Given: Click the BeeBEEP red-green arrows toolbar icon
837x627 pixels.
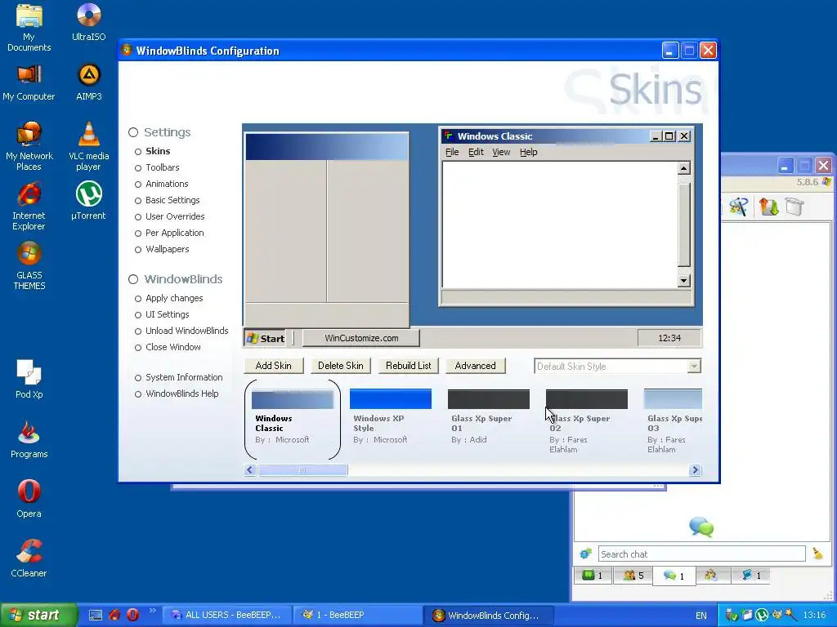Looking at the screenshot, I should 768,207.
